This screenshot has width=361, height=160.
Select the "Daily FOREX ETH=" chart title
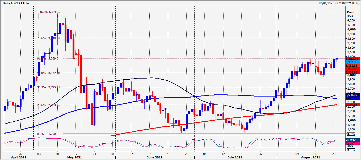click(16, 3)
